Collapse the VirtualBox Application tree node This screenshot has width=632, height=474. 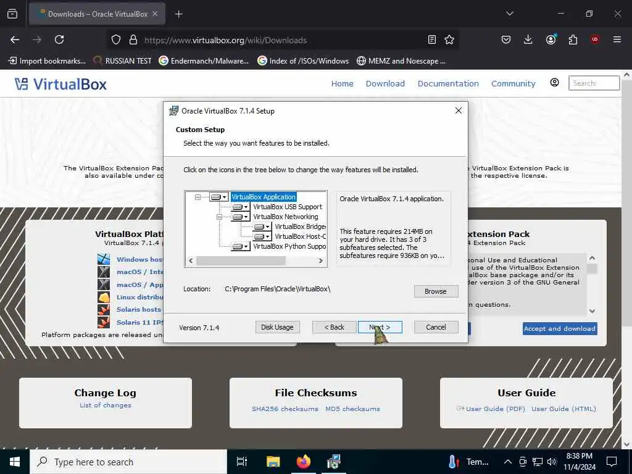point(197,197)
